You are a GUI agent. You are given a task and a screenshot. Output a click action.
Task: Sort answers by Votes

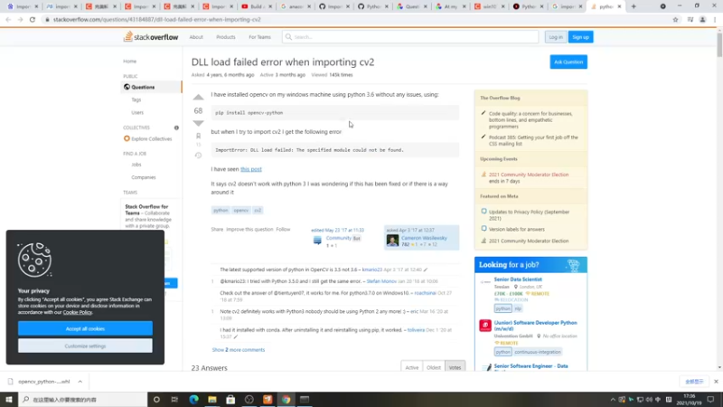tap(455, 367)
